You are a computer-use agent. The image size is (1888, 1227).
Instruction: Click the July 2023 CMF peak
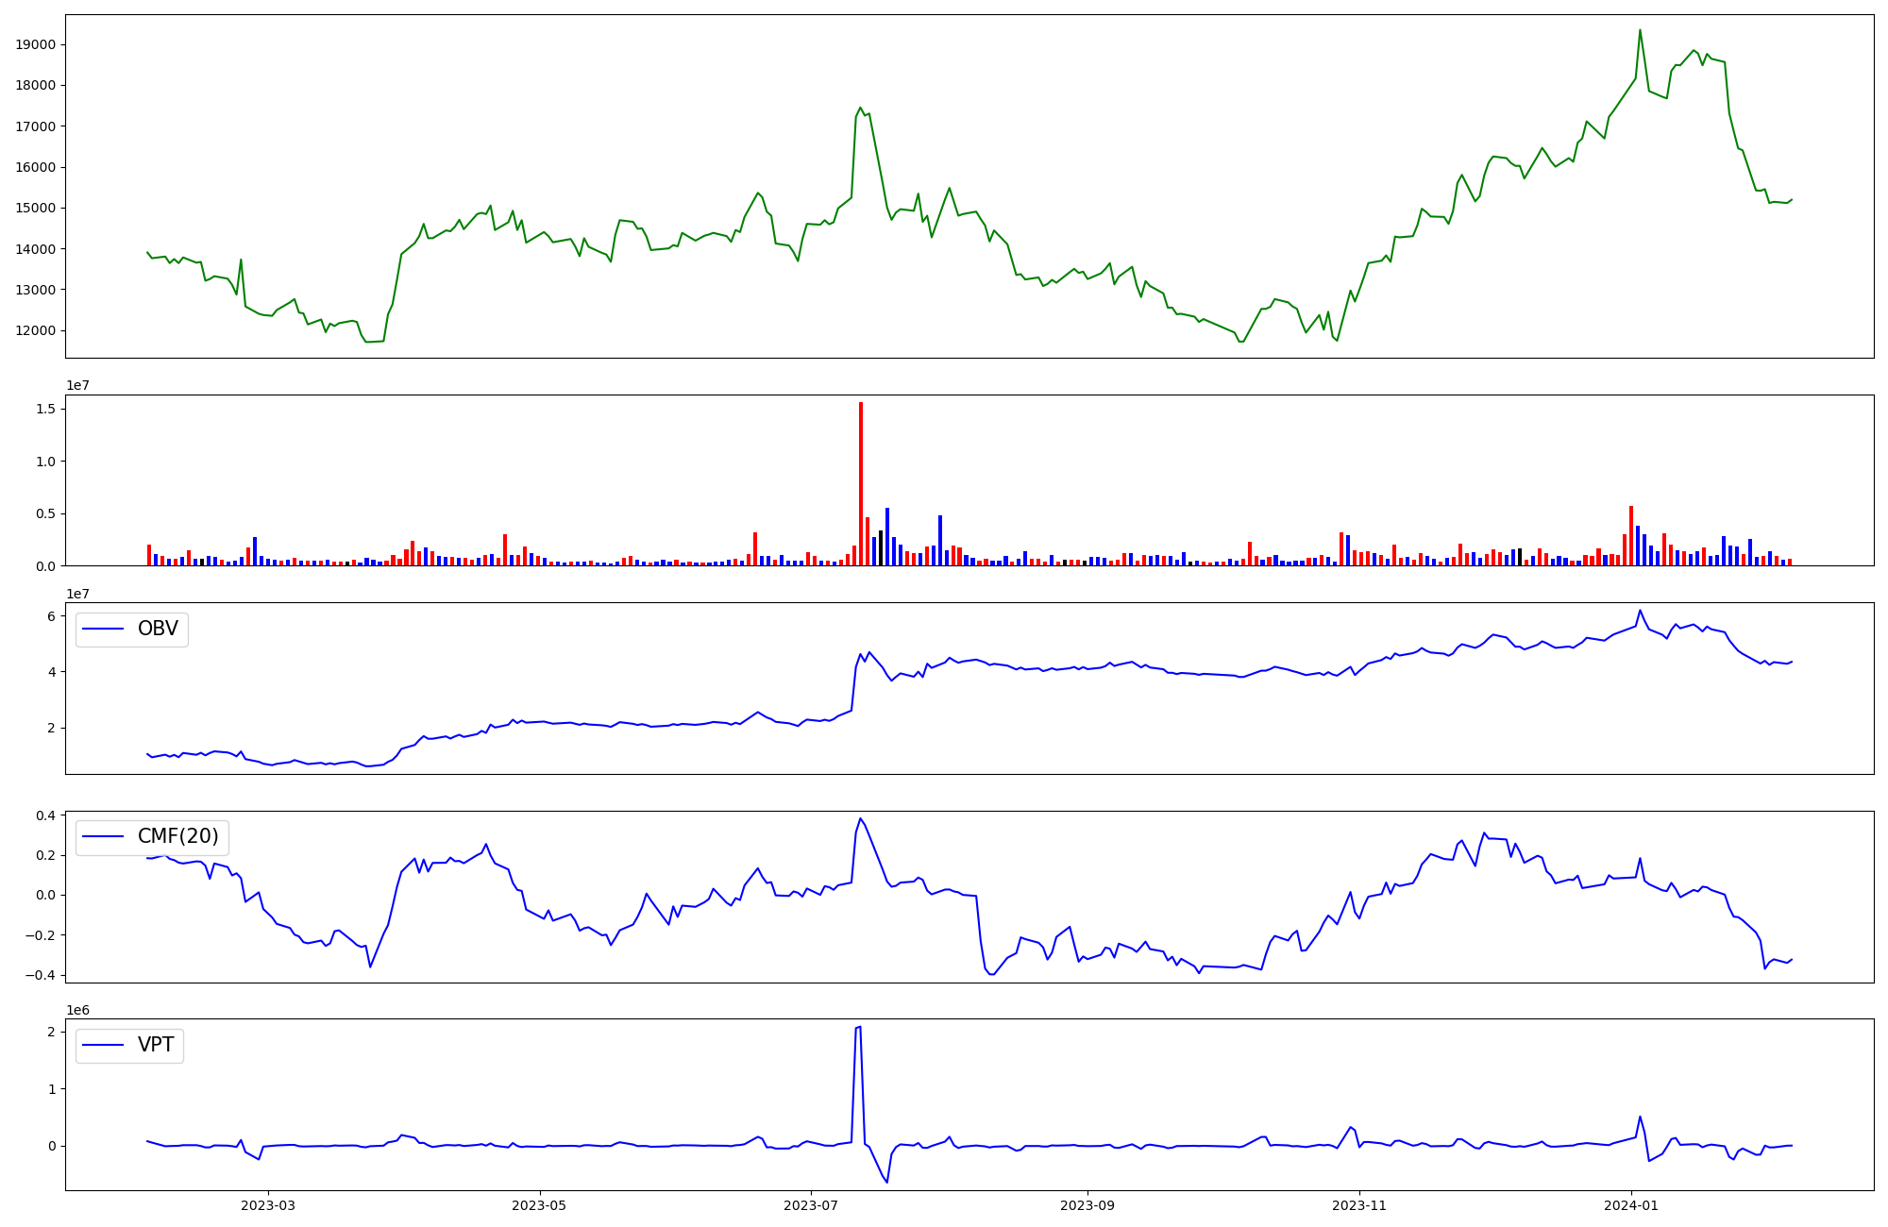[x=860, y=818]
